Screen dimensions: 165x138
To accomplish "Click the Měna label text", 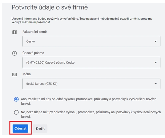I will click(26, 74).
